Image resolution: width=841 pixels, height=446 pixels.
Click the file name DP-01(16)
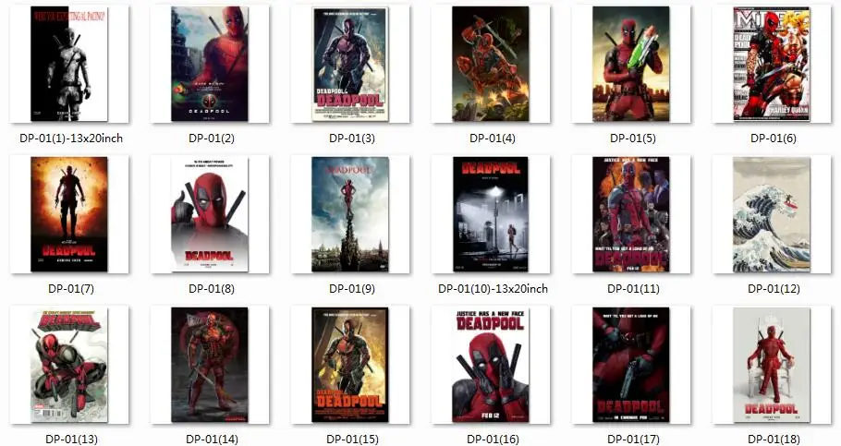493,439
